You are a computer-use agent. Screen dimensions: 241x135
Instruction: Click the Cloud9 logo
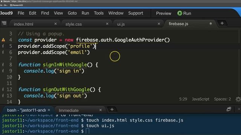click(6, 13)
